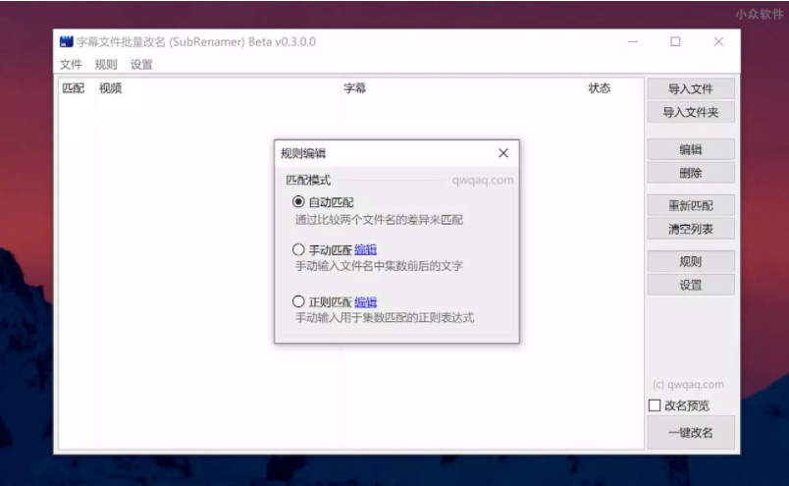Click the 重新匹配 button
This screenshot has width=789, height=486.
coord(691,205)
